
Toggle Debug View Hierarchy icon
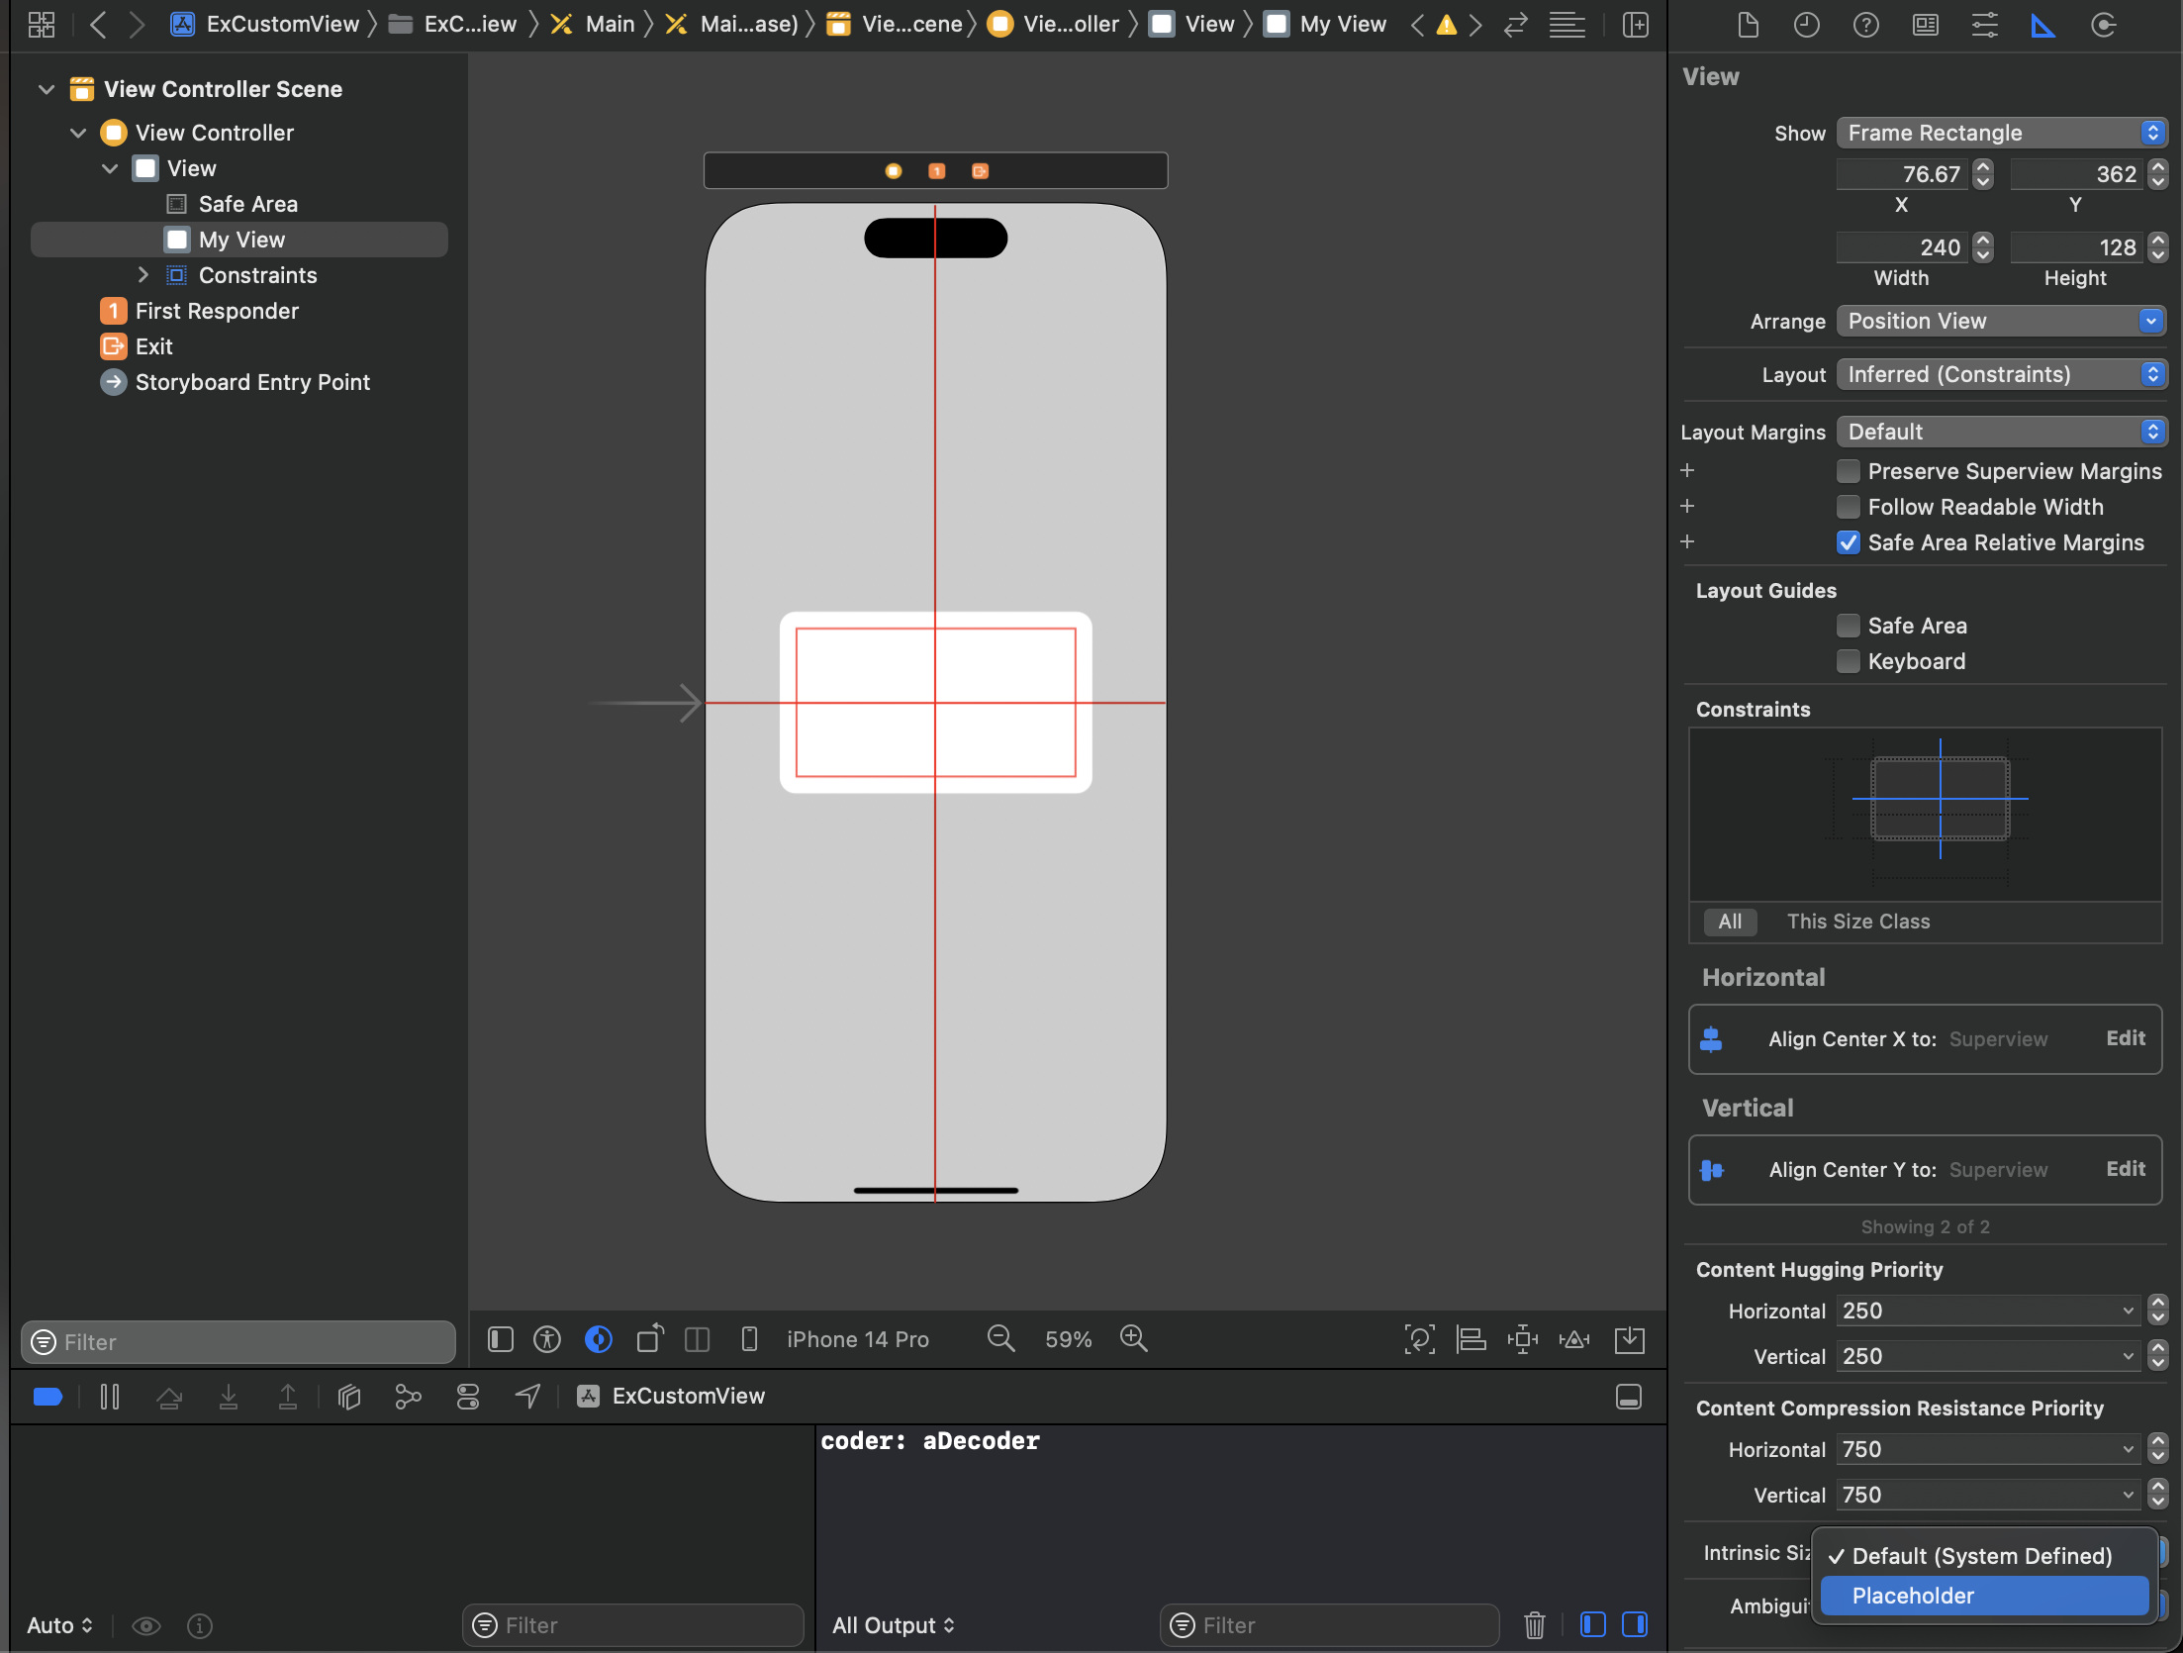tap(348, 1397)
